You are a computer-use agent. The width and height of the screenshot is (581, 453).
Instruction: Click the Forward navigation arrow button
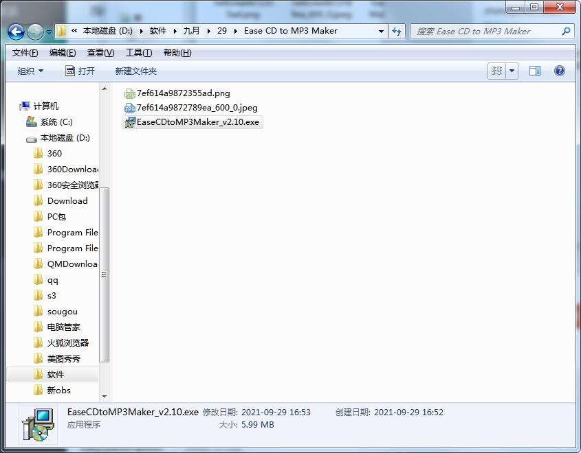35,32
